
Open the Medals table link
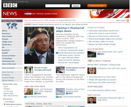(93, 65)
